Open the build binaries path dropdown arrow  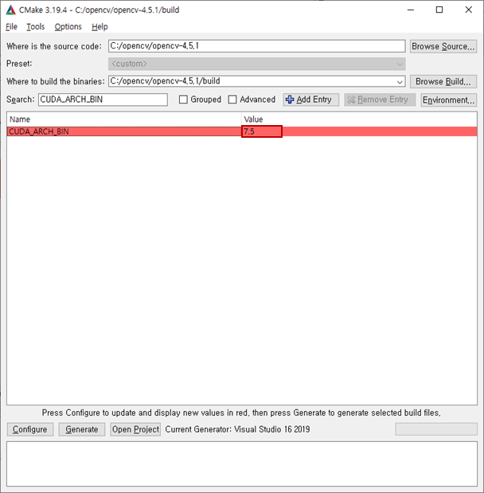click(400, 82)
